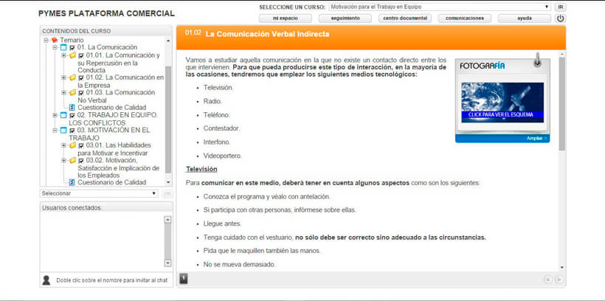
Task: Expand the 01.01 lesson node
Action: coord(63,55)
